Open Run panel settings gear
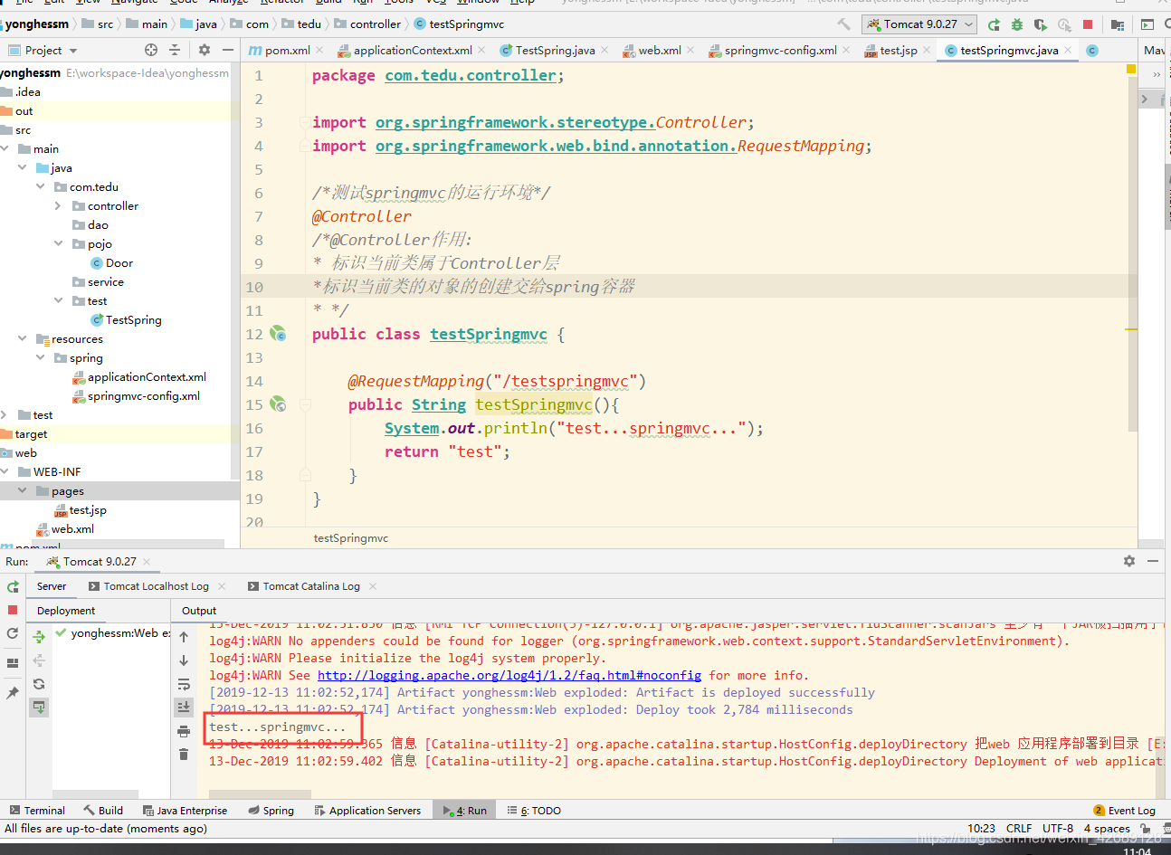 pos(1129,561)
